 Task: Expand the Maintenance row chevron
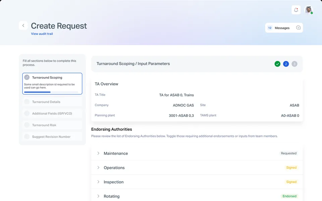(98, 153)
